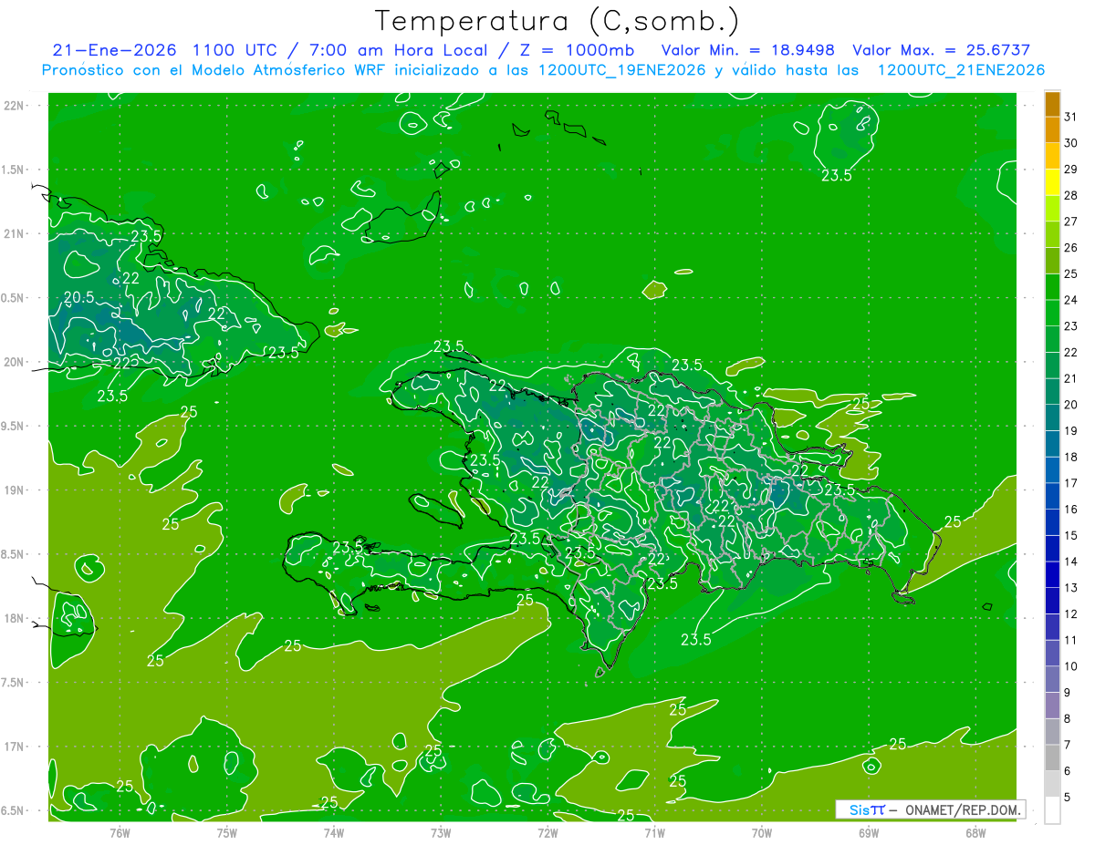This screenshot has height=845, width=1095.
Task: Click latitude label "18N"
Action: [16, 618]
